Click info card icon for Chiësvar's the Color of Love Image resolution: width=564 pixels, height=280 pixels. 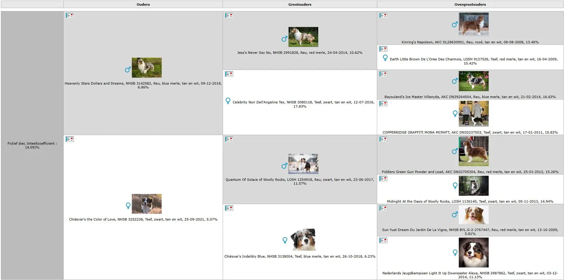tap(70, 139)
